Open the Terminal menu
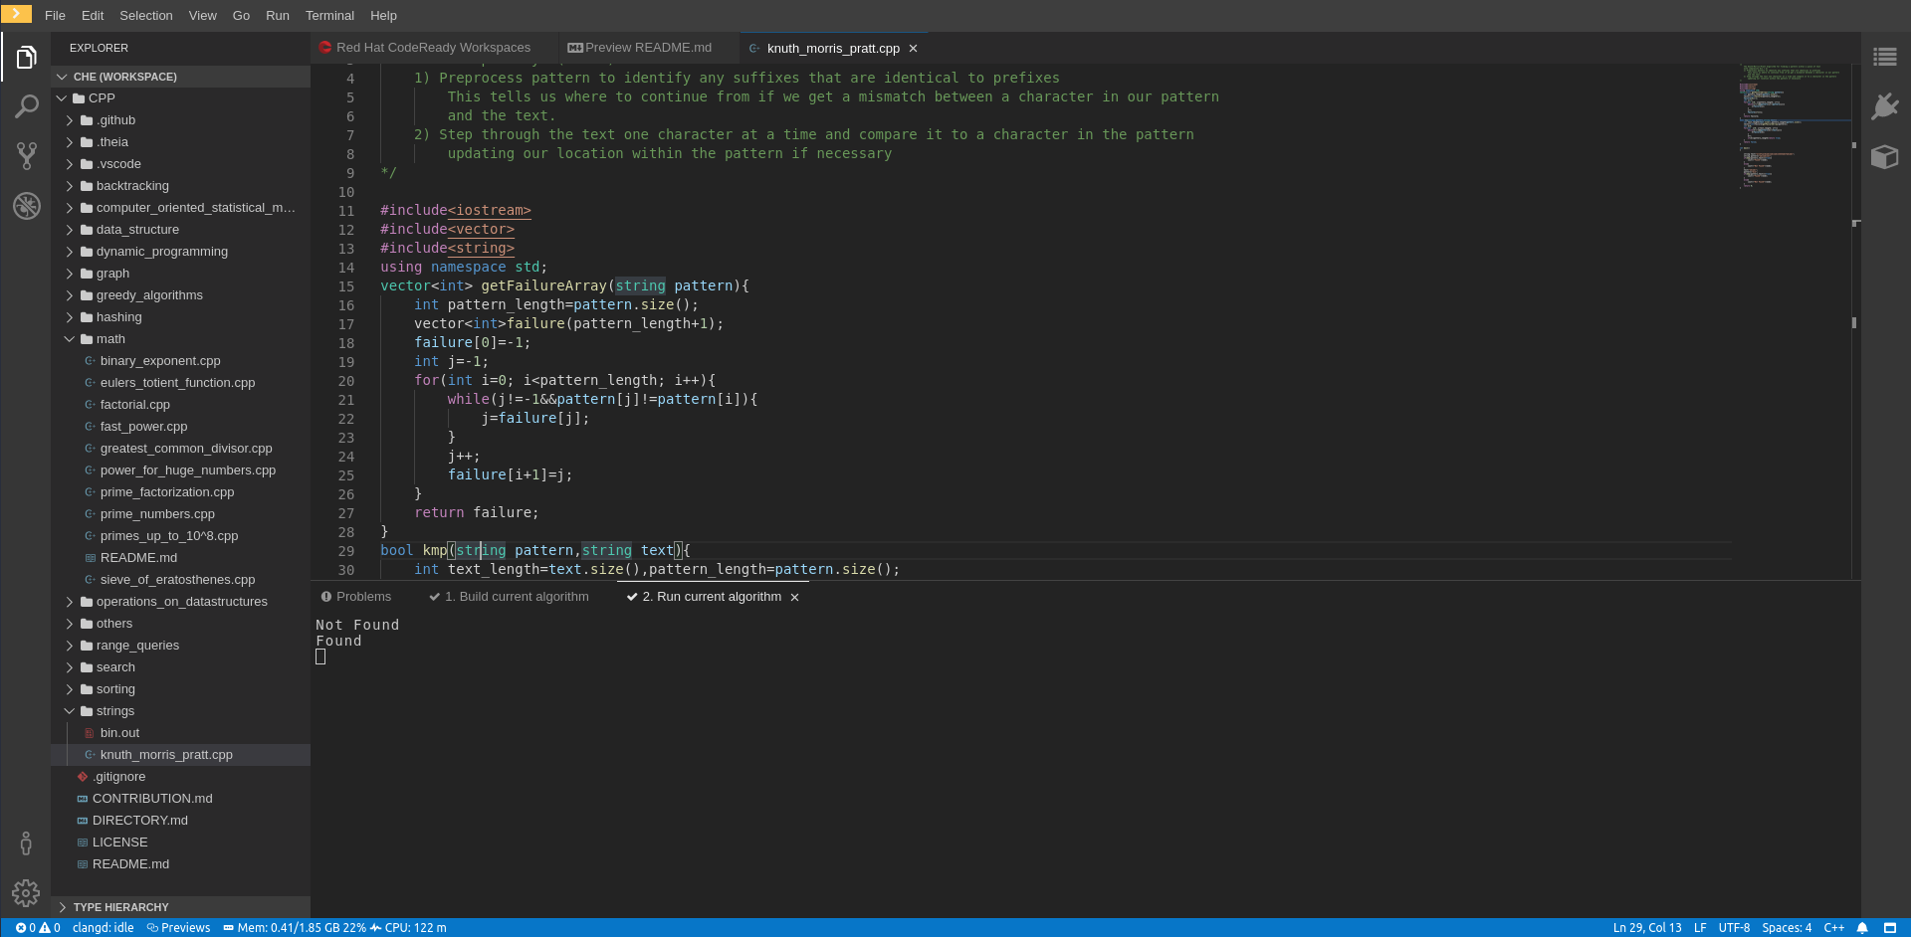The width and height of the screenshot is (1911, 937). pos(329,16)
